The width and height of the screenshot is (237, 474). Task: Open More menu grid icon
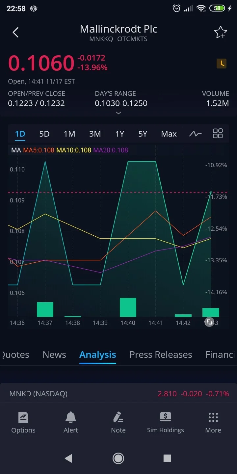[x=213, y=423]
